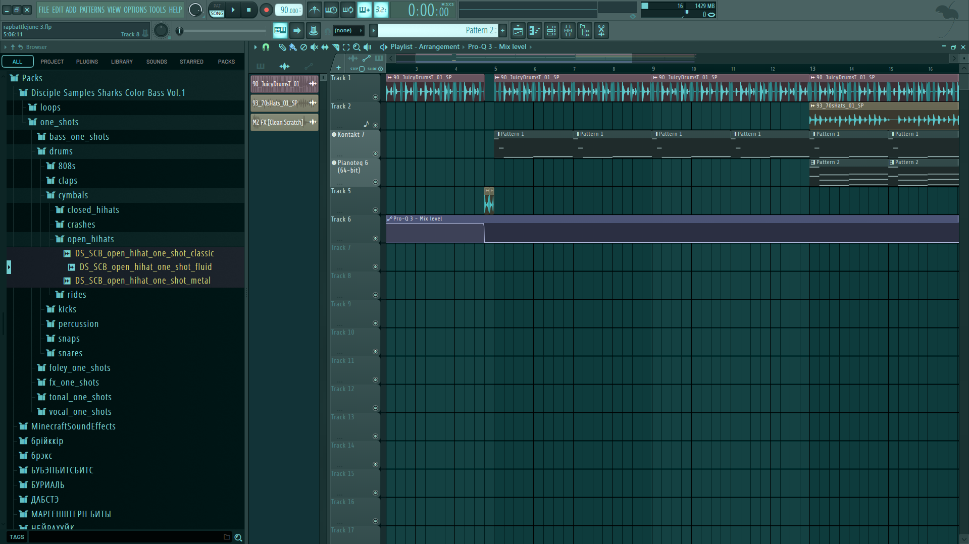Viewport: 969px width, 544px height.
Task: Select the Slice tool in playlist
Action: tap(335, 47)
